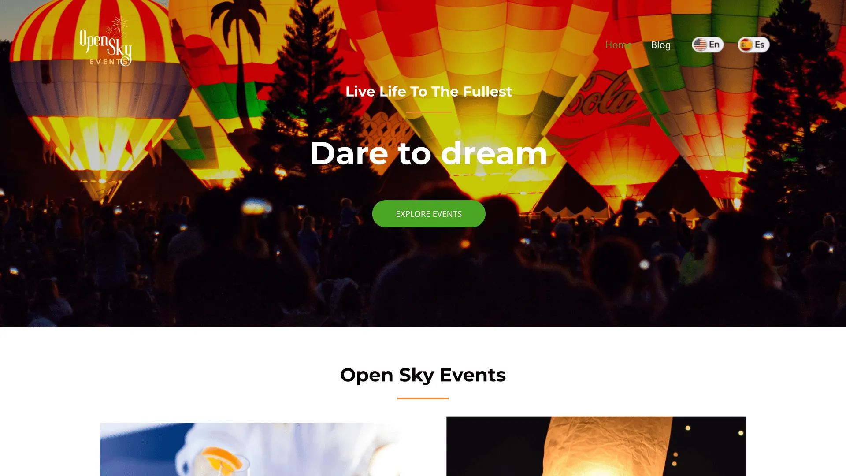Select the Spain flag icon
This screenshot has height=476, width=846.
click(746, 45)
